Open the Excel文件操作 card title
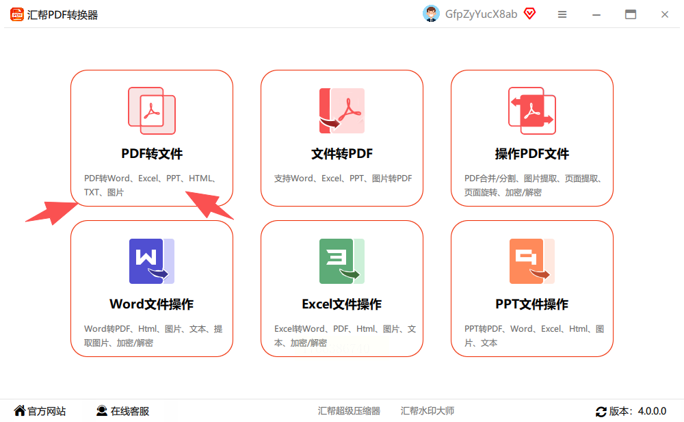 342,304
